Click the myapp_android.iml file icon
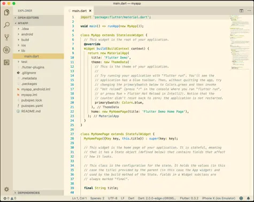This screenshot has width=254, height=202. [18, 89]
